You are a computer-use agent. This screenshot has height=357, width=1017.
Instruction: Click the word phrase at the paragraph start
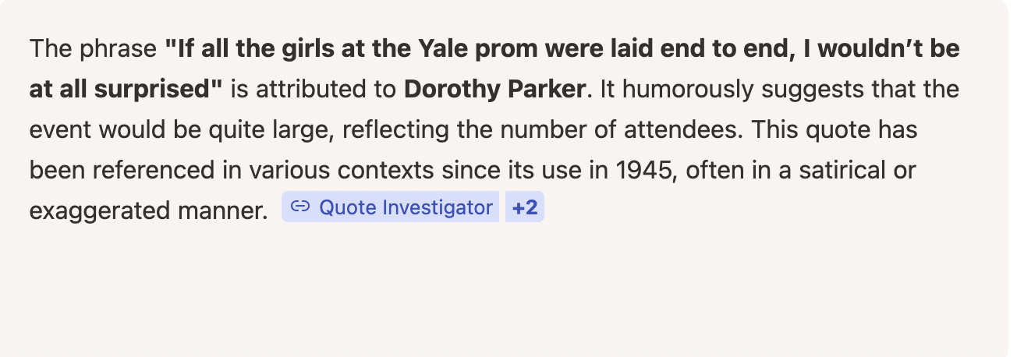click(x=116, y=49)
